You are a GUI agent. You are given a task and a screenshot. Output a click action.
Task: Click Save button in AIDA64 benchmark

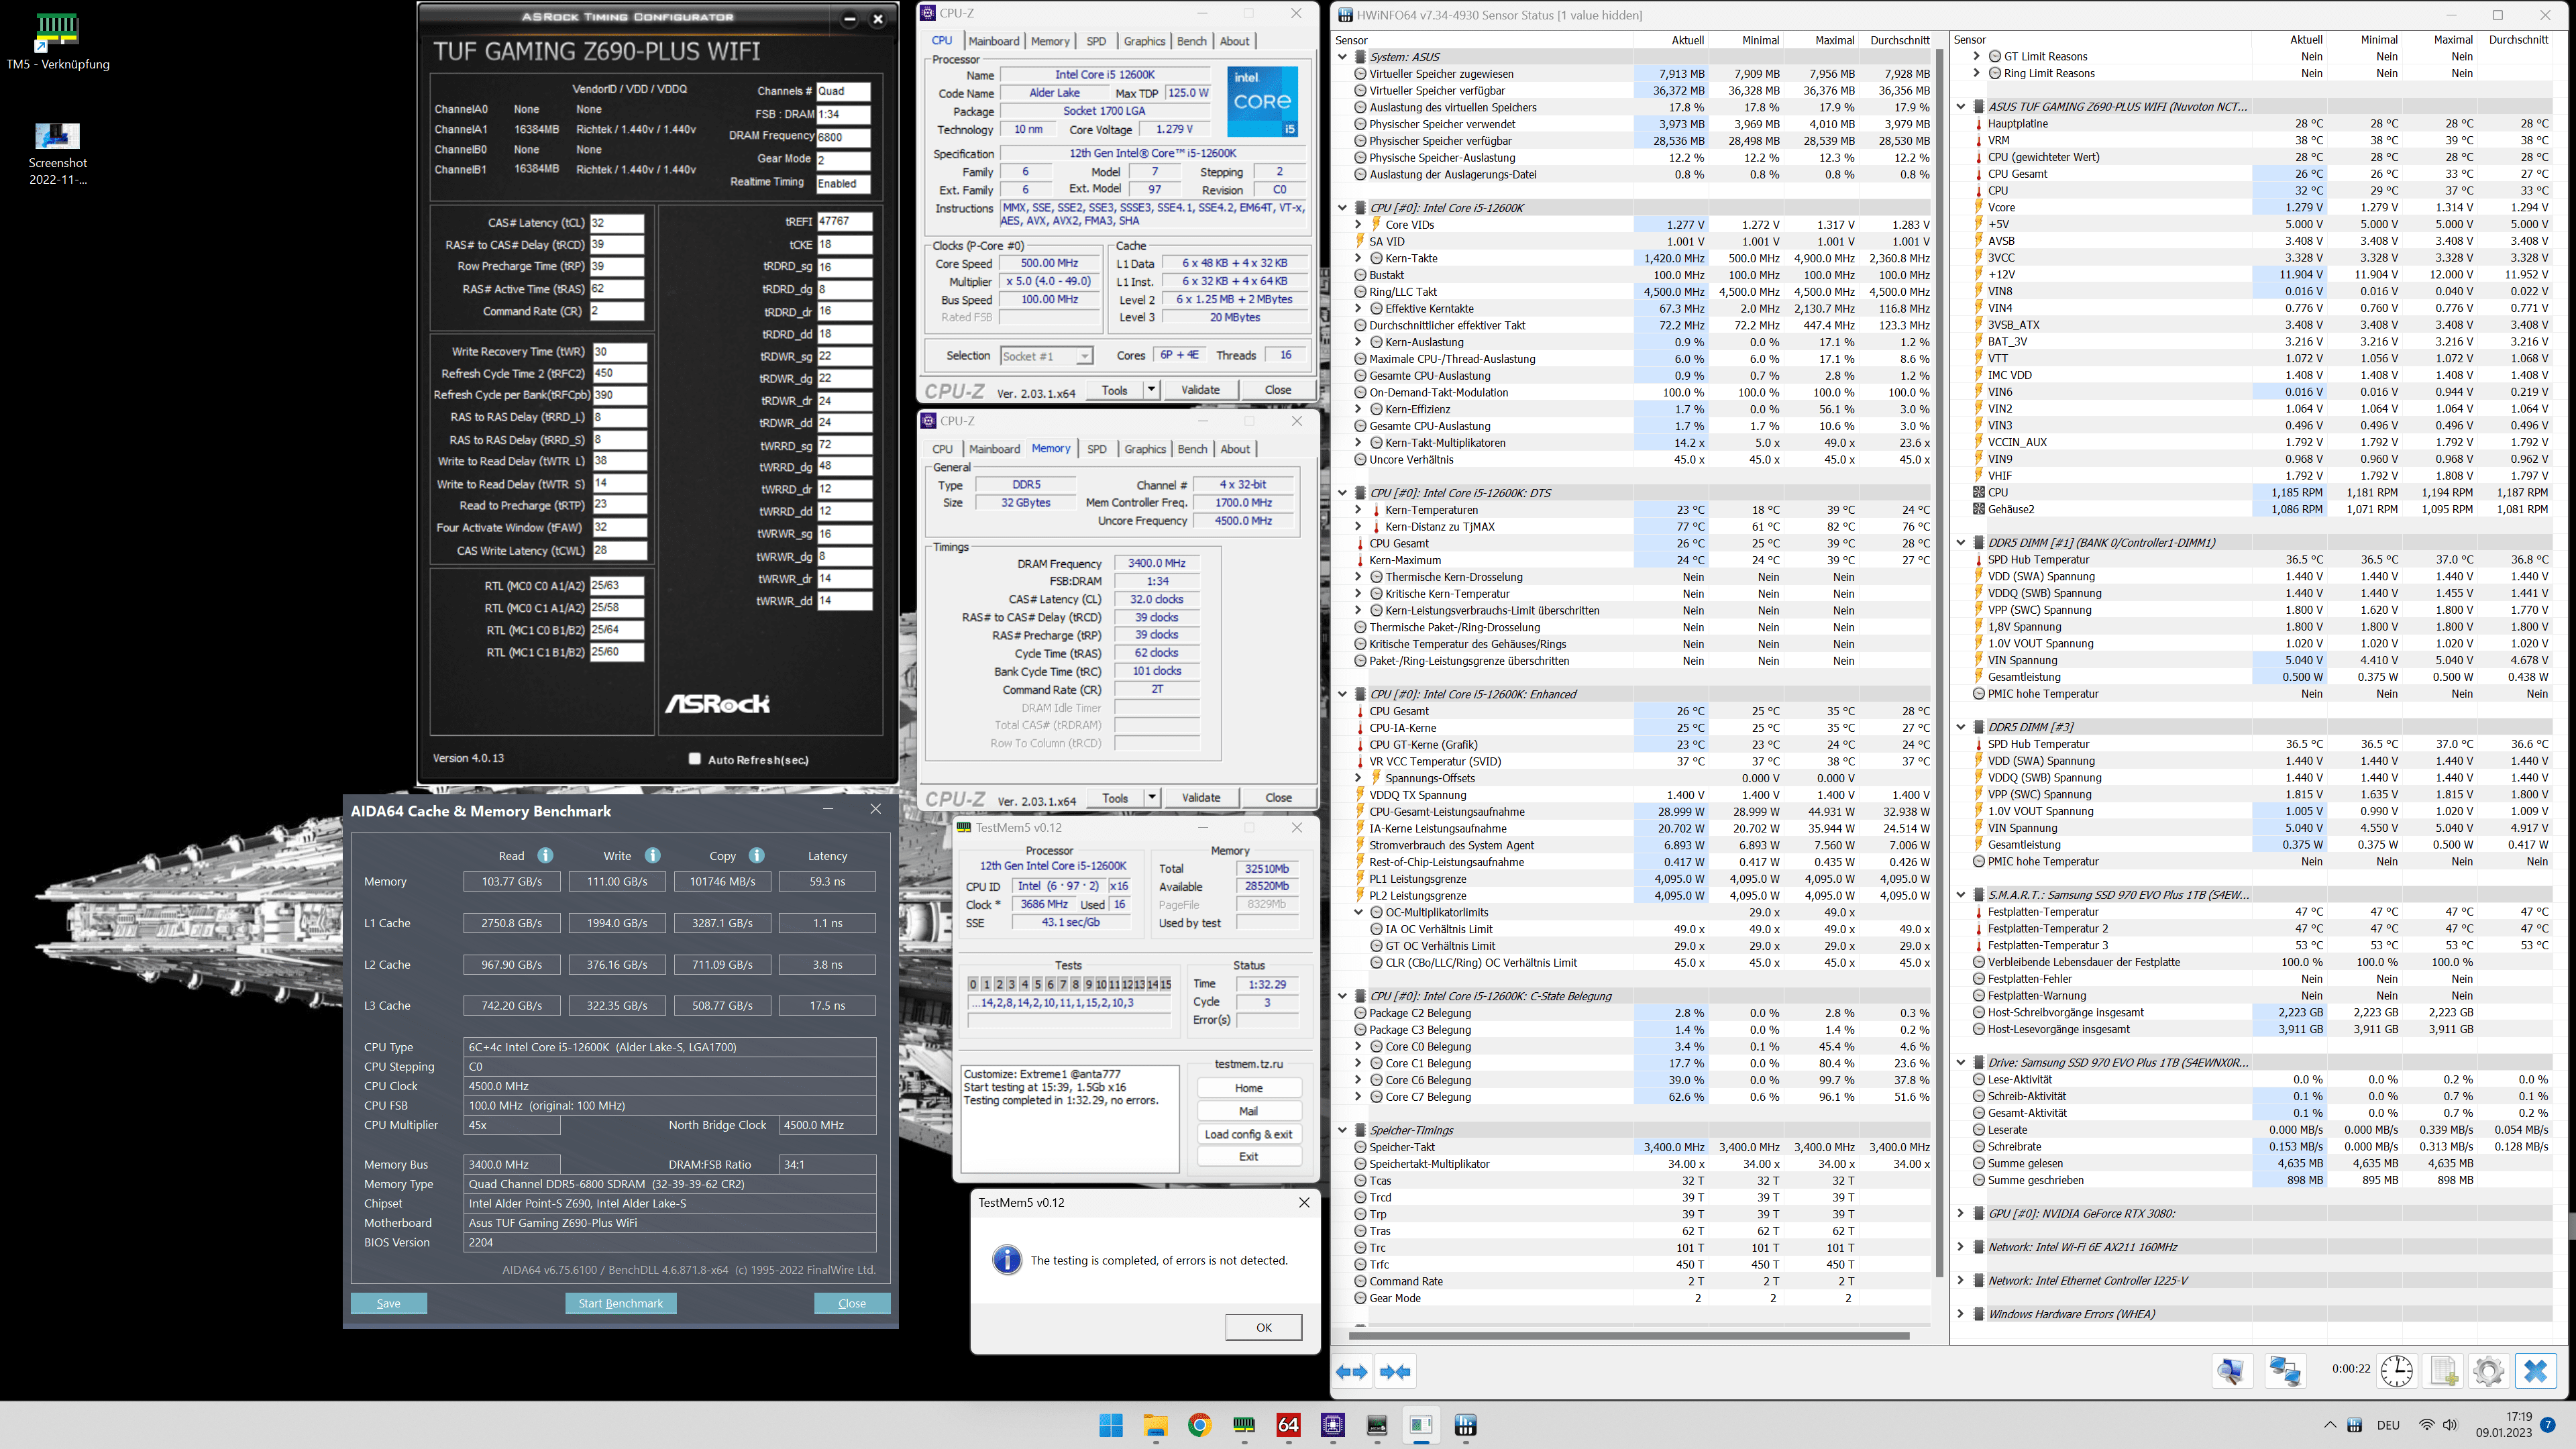click(x=388, y=1303)
